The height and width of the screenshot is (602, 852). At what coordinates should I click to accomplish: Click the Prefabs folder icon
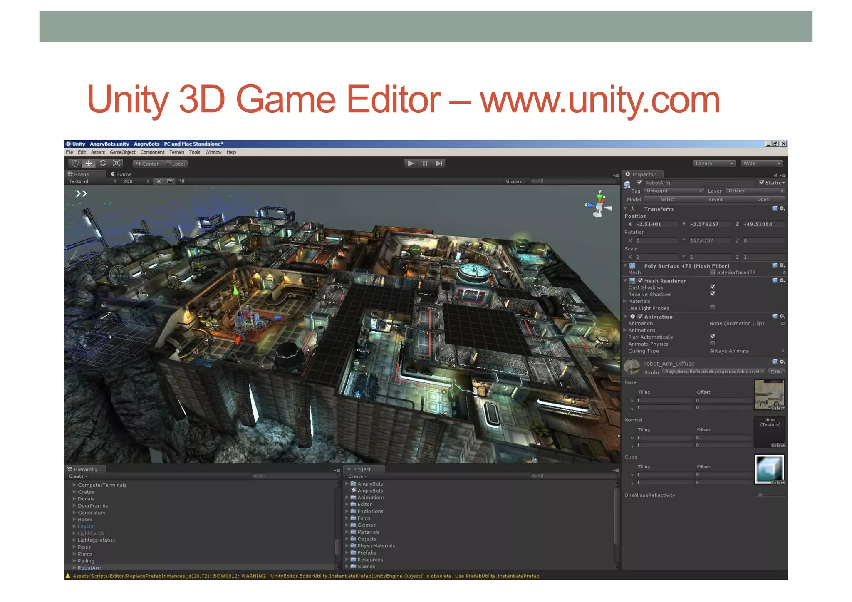coord(353,552)
